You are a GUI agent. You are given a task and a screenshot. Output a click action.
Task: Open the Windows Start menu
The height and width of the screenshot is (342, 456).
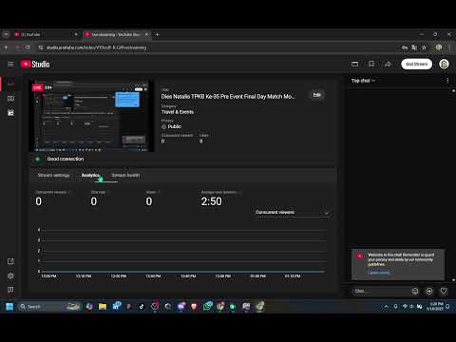click(9, 306)
